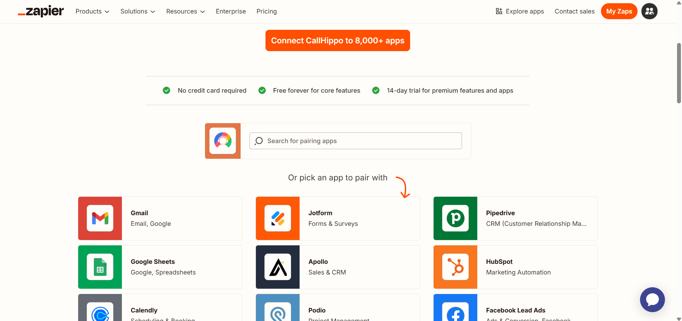Viewport: 682px width, 321px height.
Task: Click Connect CallHippo to 8,000+ apps button
Action: click(338, 40)
